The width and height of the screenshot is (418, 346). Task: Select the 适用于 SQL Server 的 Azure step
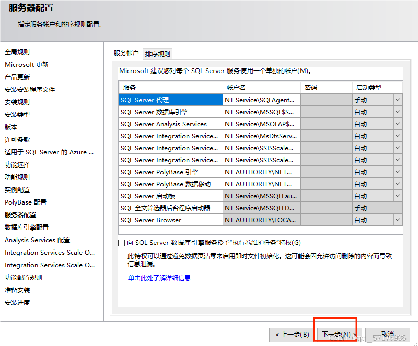pyautogui.click(x=49, y=152)
